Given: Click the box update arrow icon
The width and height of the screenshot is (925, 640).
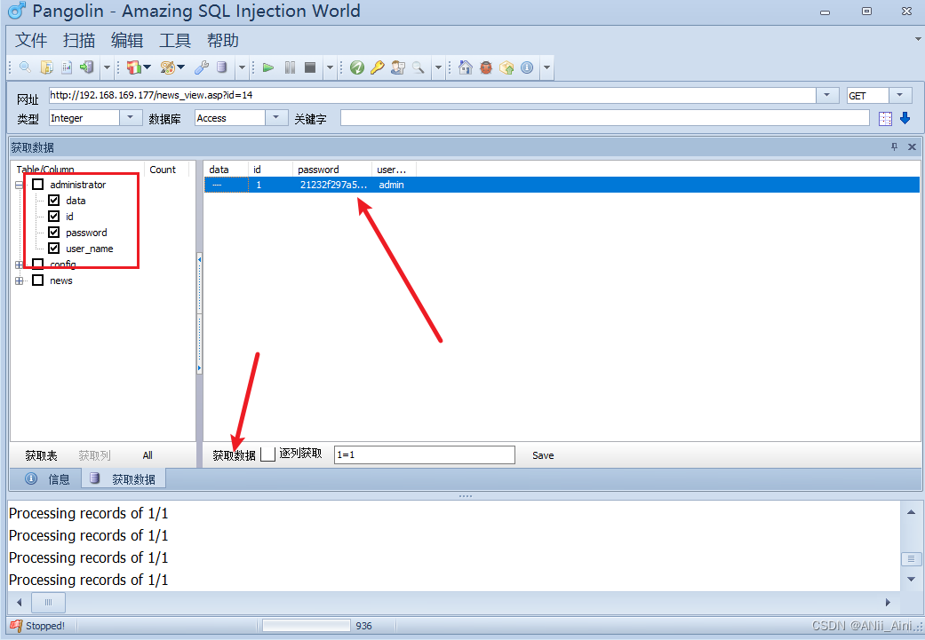Looking at the screenshot, I should click(x=506, y=67).
